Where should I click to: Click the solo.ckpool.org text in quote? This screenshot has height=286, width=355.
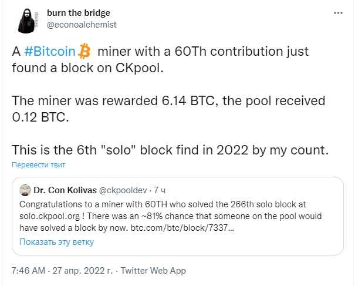tap(49, 216)
